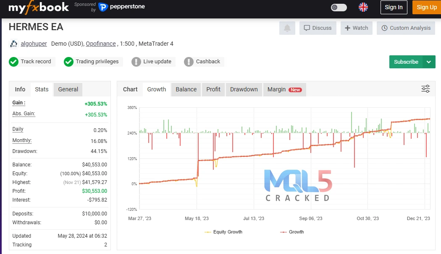
Task: Click the May 18, '23 axis label
Action: click(197, 218)
